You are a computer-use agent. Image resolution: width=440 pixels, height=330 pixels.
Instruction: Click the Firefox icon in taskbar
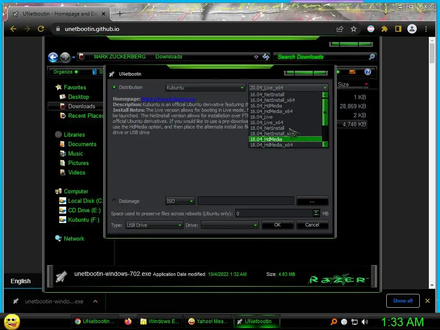click(128, 321)
